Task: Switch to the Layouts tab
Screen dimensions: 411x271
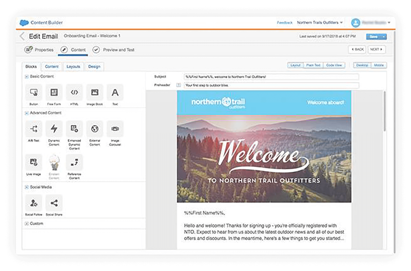Action: [73, 67]
